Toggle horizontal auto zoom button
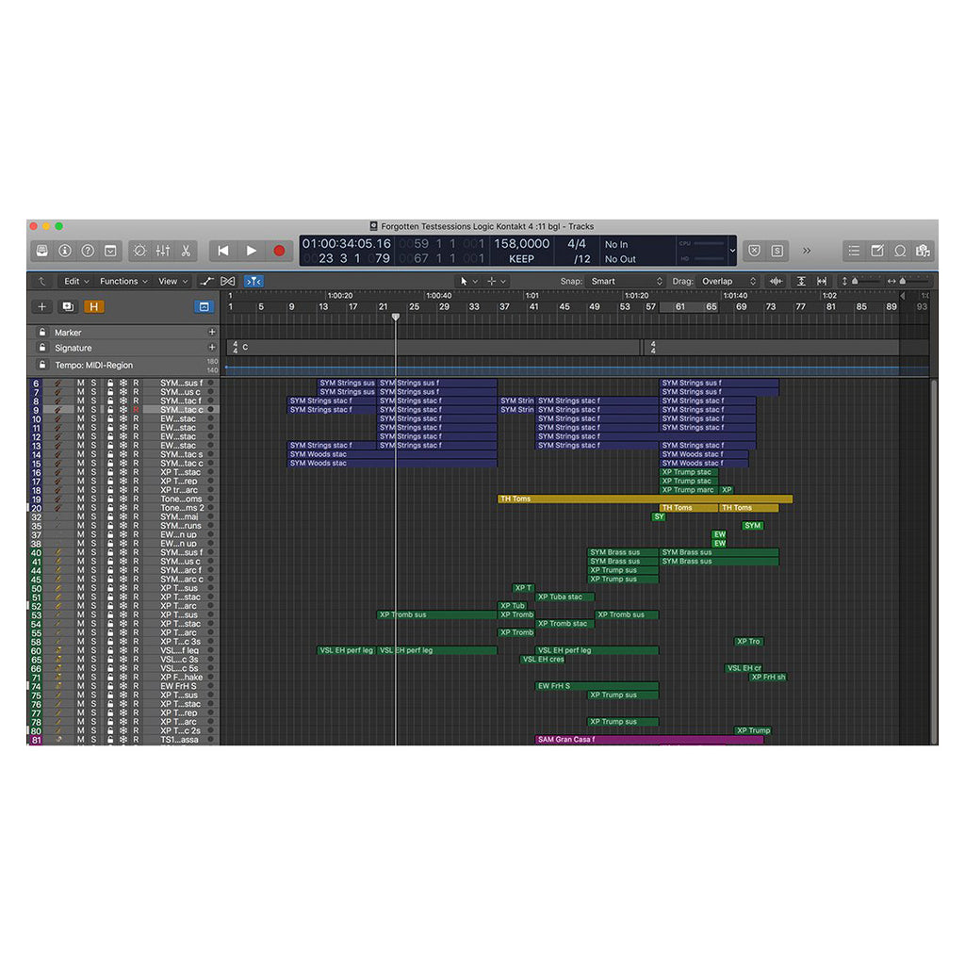Image resolution: width=965 pixels, height=965 pixels. 822,281
